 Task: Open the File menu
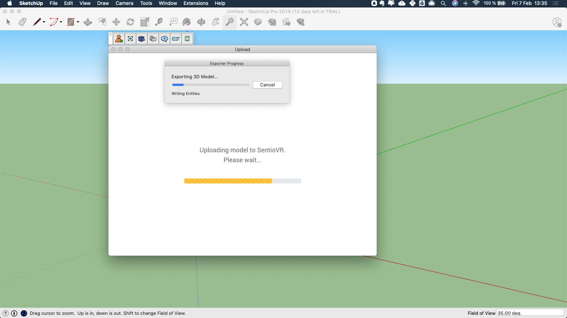tap(54, 3)
